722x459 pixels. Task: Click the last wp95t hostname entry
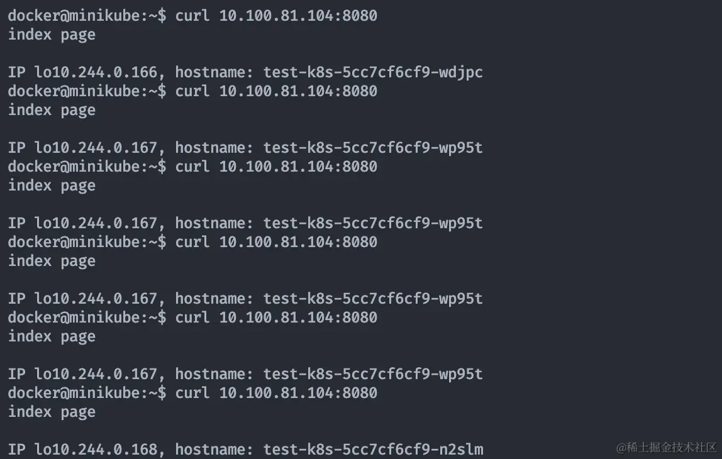point(373,374)
